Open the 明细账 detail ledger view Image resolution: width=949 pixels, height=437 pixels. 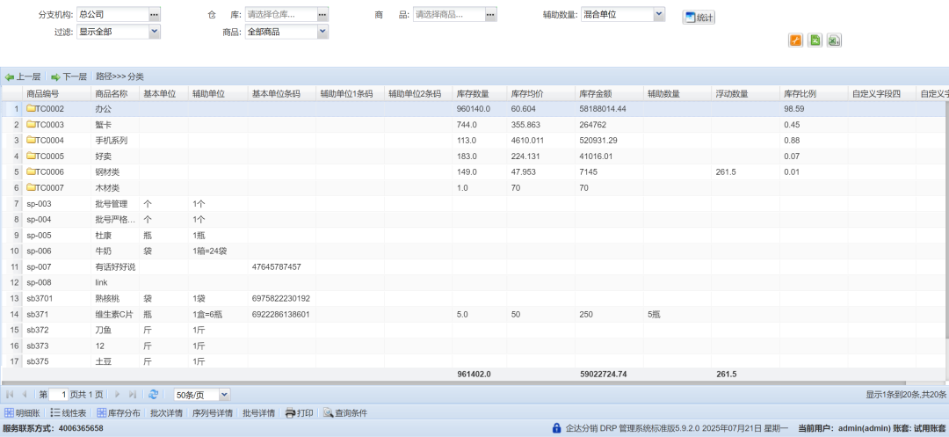click(x=22, y=412)
